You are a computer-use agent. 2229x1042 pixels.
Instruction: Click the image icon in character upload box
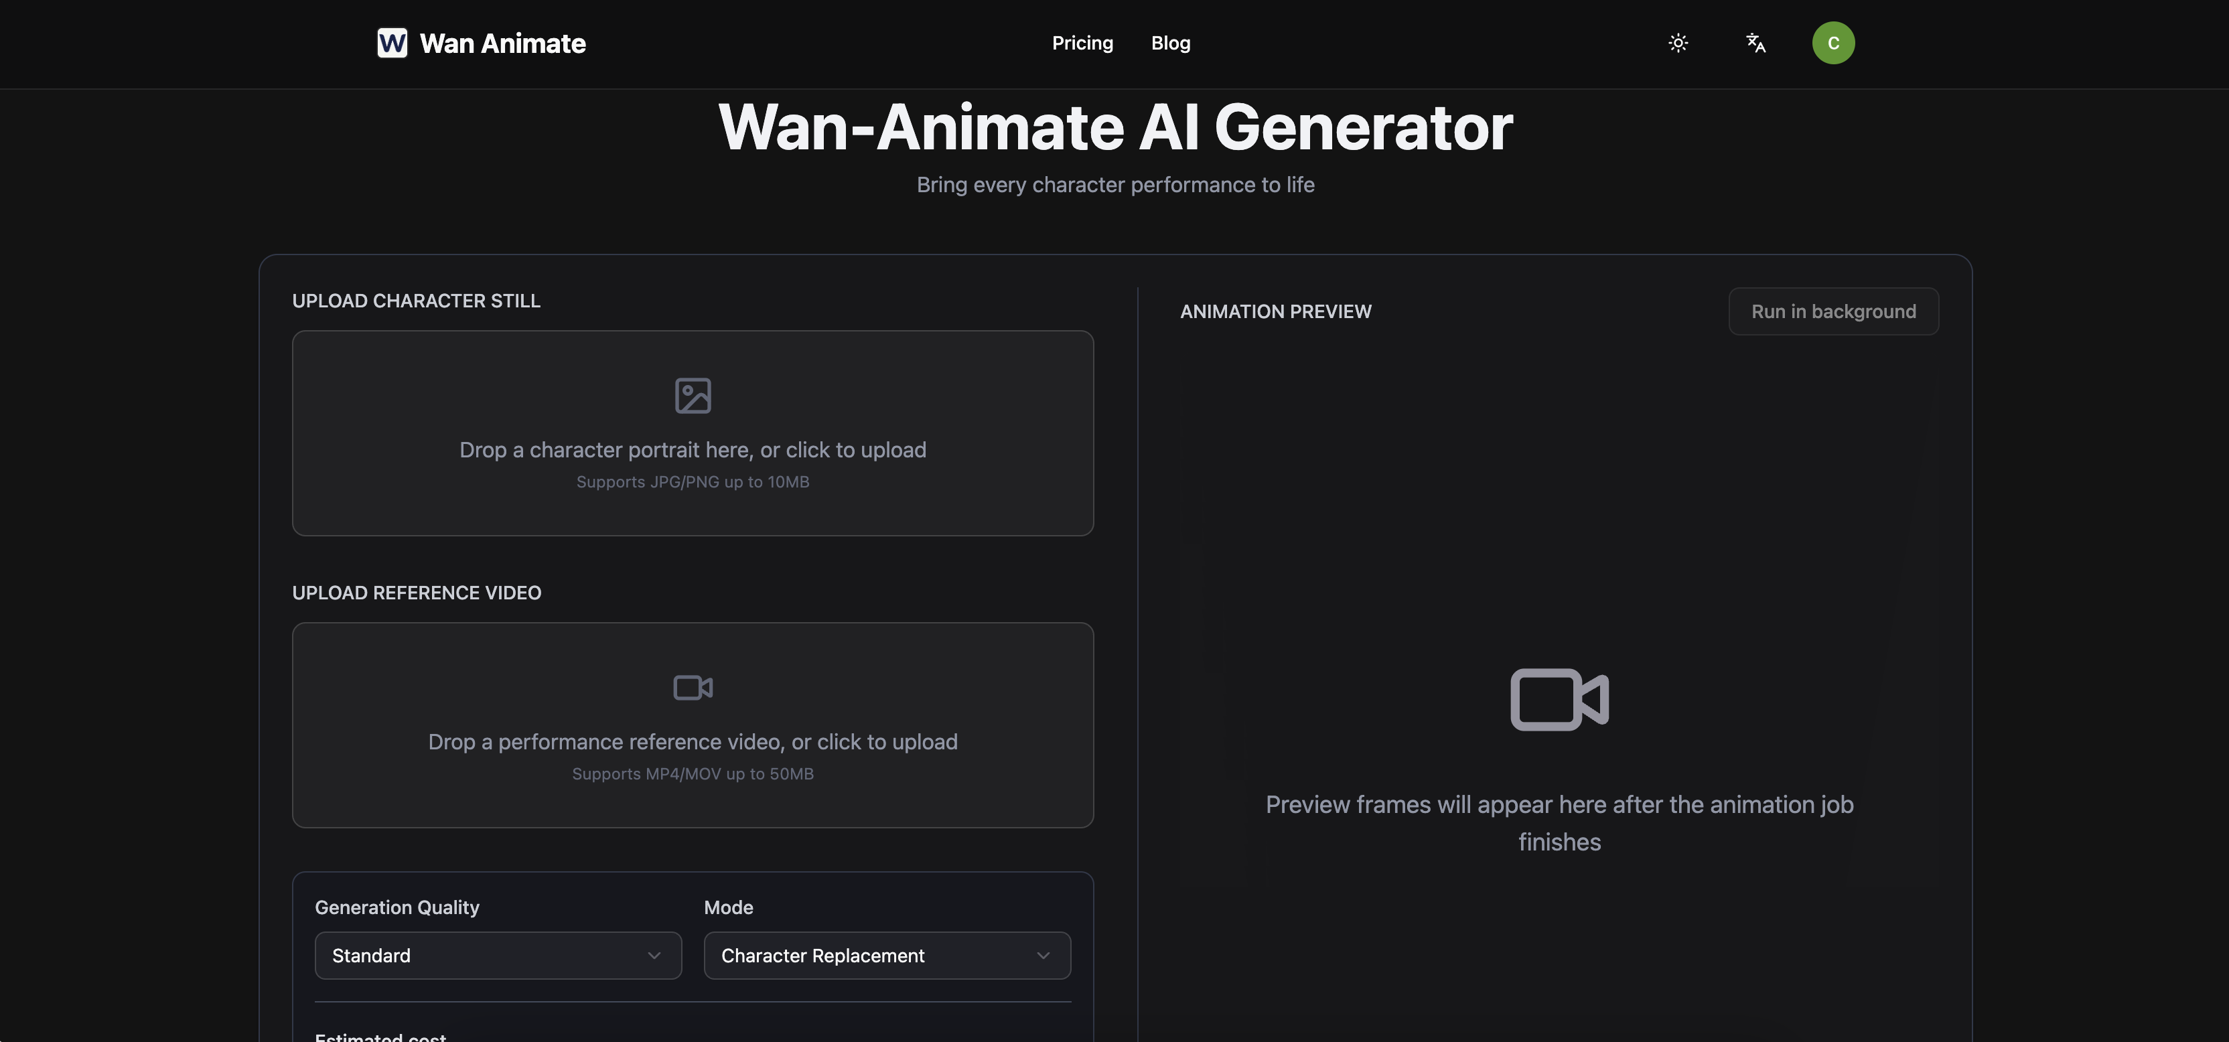click(693, 396)
